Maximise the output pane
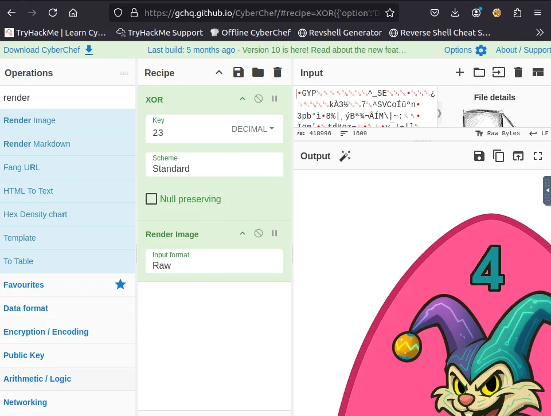This screenshot has height=416, width=551. [x=537, y=156]
